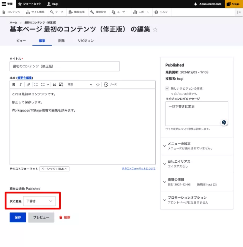
Task: Insert a block quote
Action: [x=54, y=85]
